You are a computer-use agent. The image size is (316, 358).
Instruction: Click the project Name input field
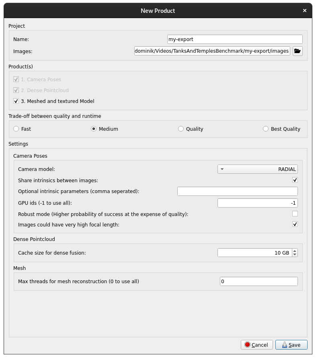tap(235, 39)
